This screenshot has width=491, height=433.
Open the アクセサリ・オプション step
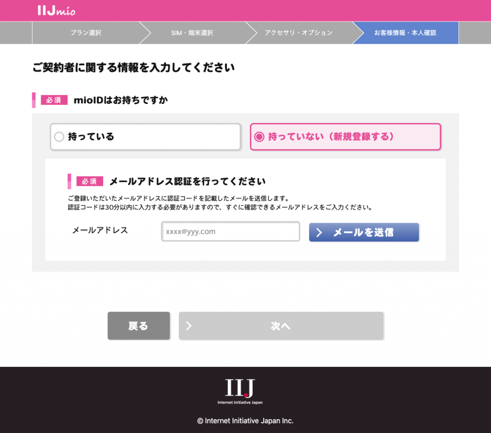(x=298, y=33)
